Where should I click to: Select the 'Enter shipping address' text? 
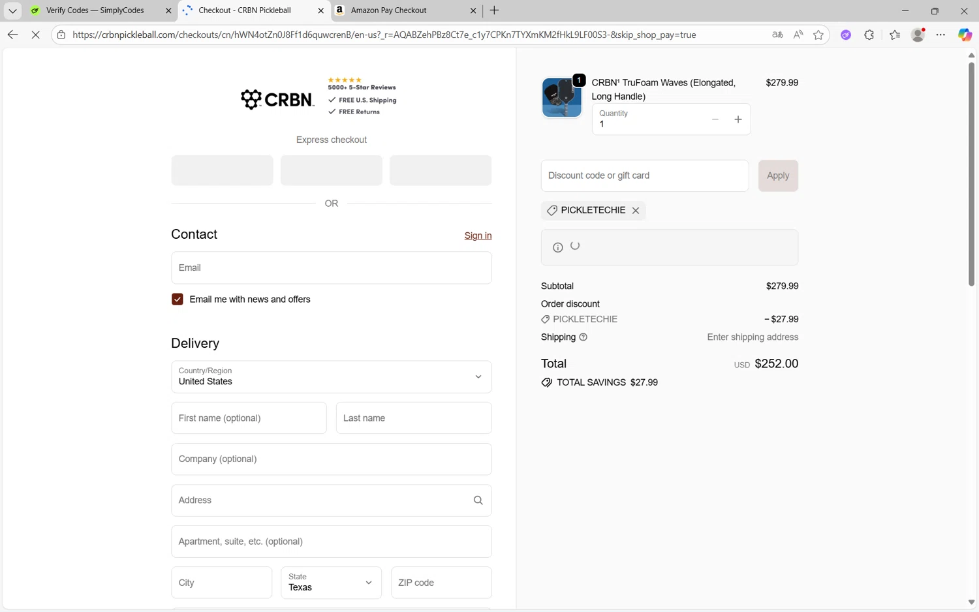tap(753, 337)
